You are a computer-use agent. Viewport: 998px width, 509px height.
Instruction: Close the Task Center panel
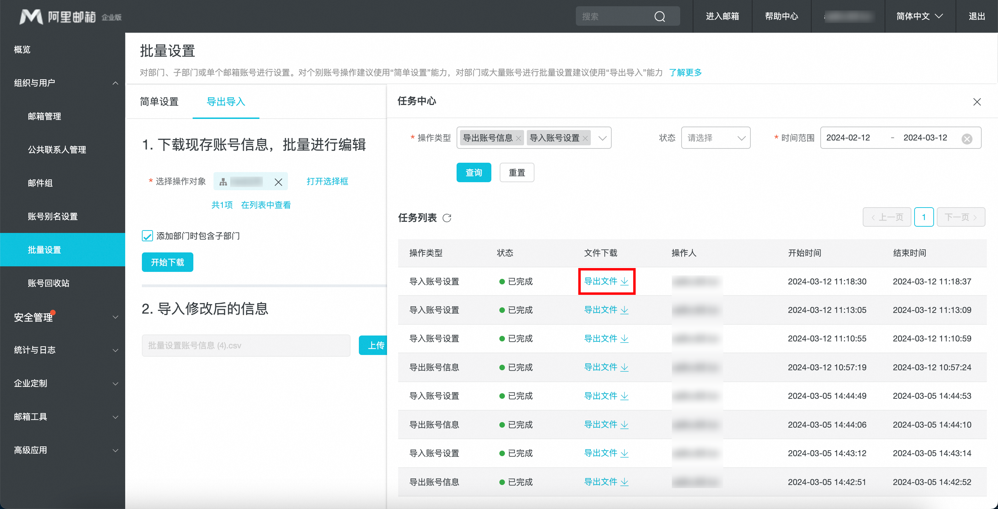coord(977,102)
